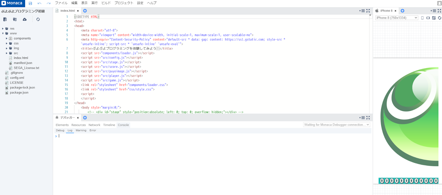This screenshot has height=195, width=442.
Task: Select the Console debugger tab
Action: pos(123,125)
